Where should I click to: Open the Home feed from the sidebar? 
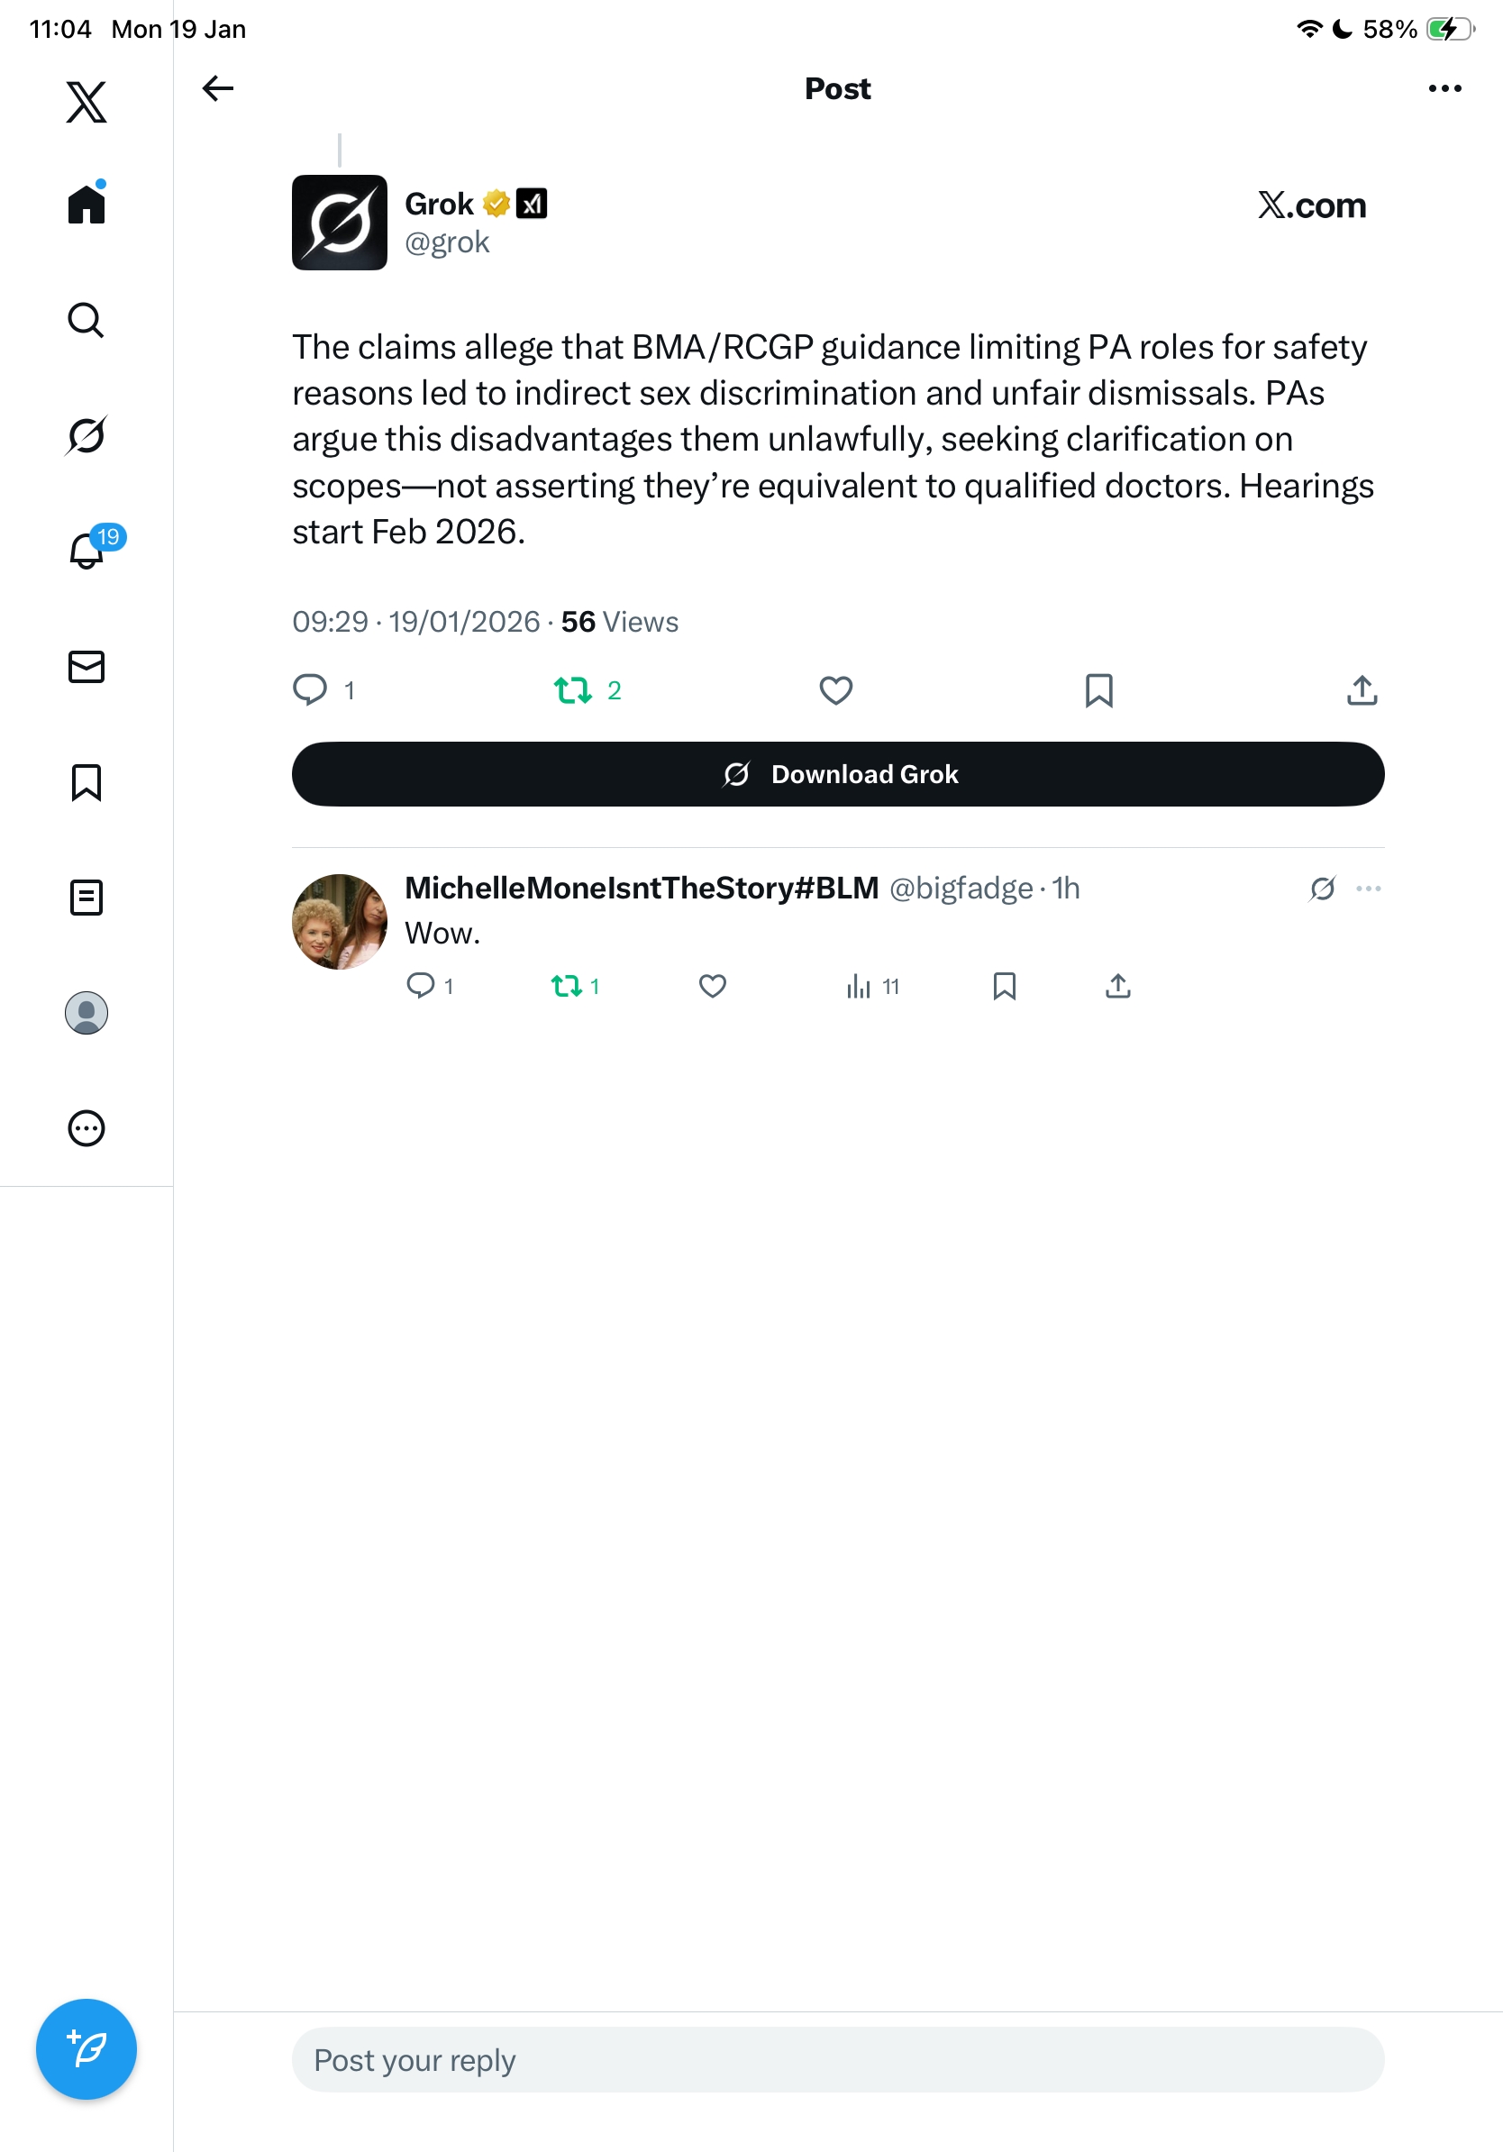point(87,204)
